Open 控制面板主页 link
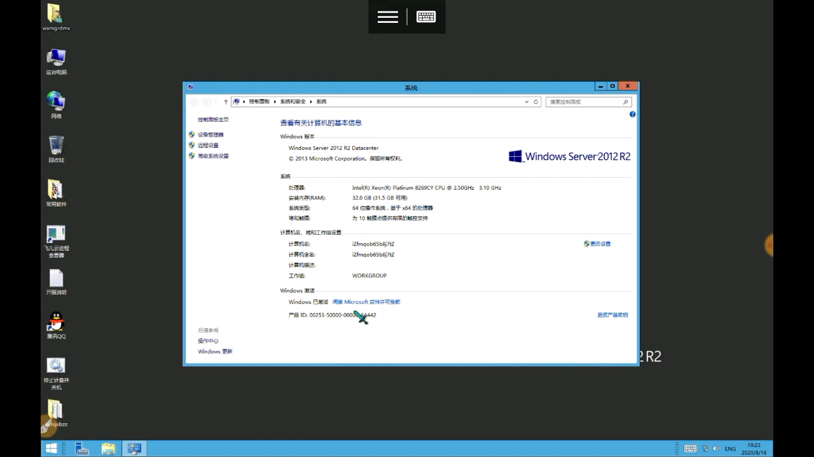 213,119
